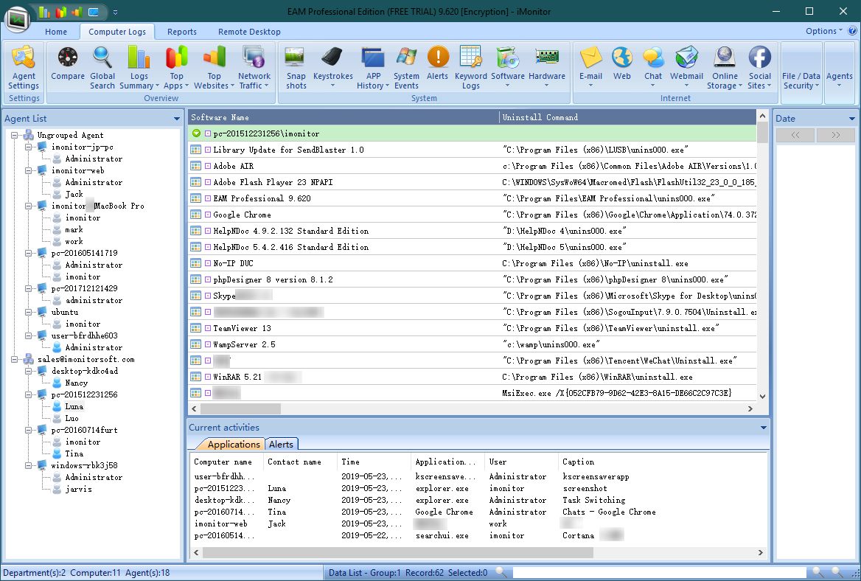861x581 pixels.
Task: Open Keystrokes logs
Action: [332, 68]
